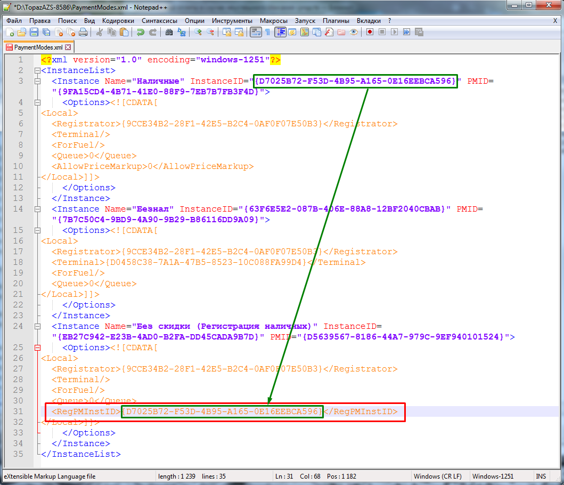Open the Folder as Workspace icon

click(x=341, y=33)
